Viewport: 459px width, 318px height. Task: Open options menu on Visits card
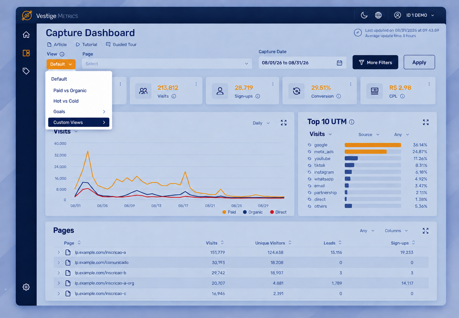[x=196, y=84]
